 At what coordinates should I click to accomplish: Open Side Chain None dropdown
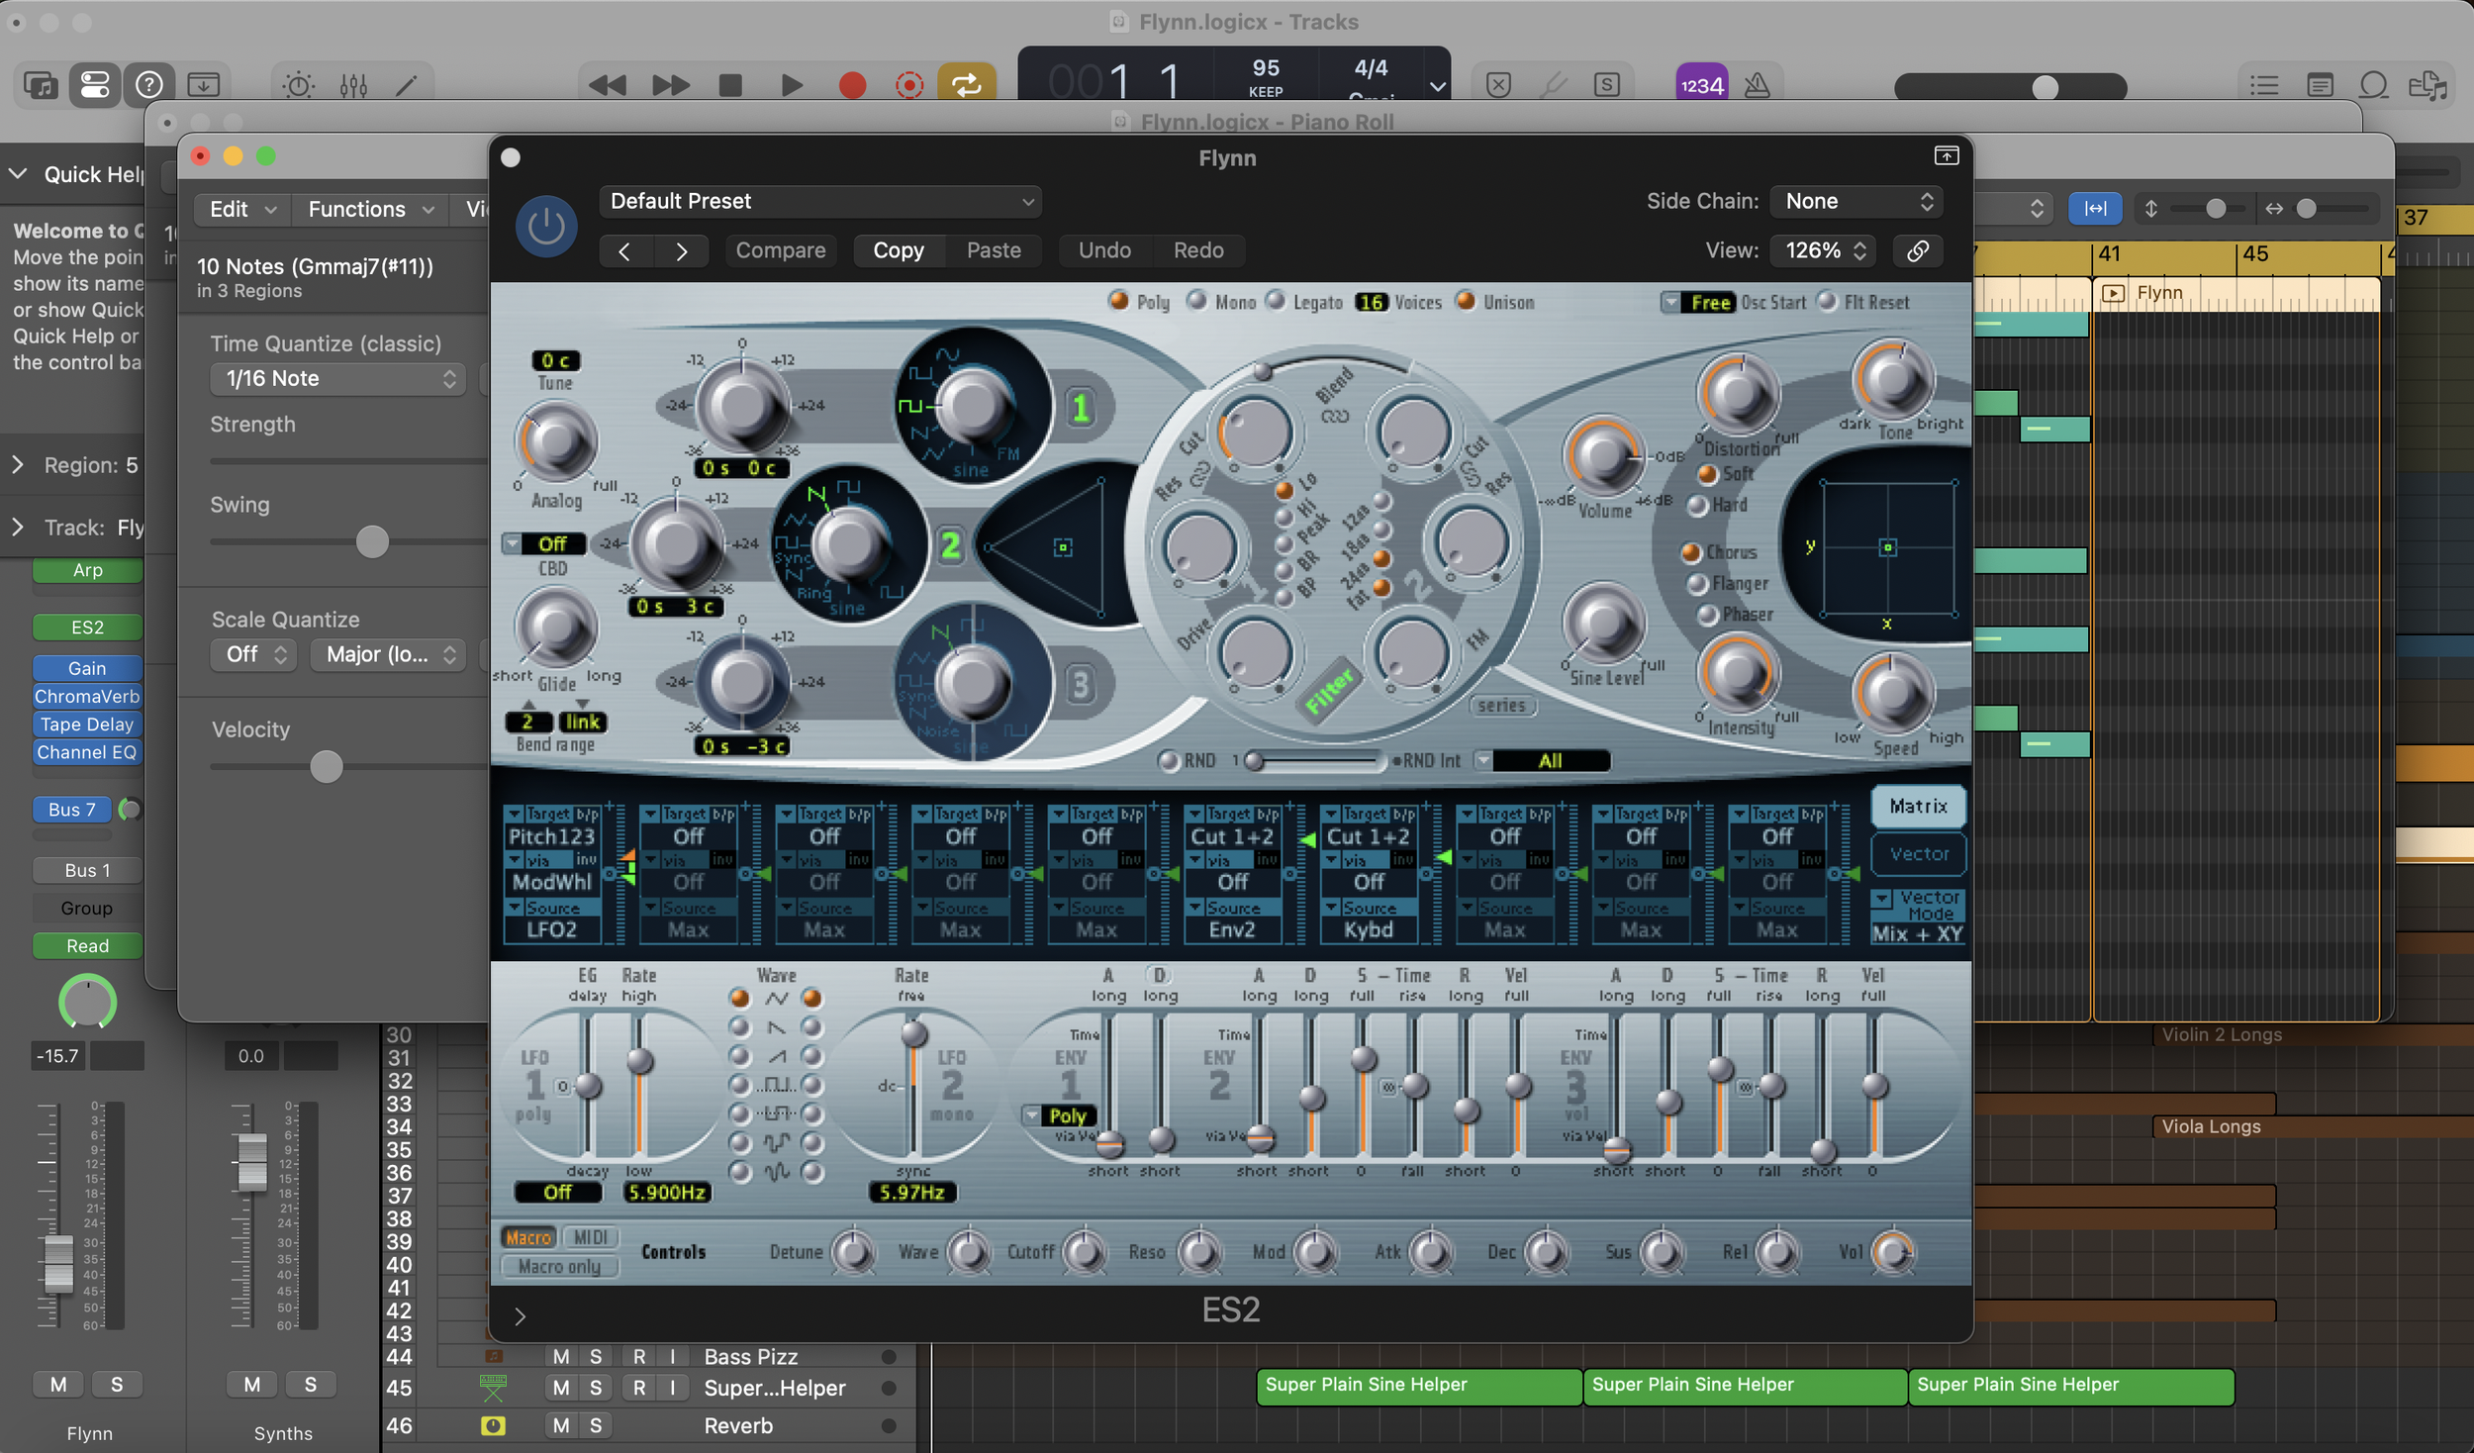pyautogui.click(x=1856, y=201)
